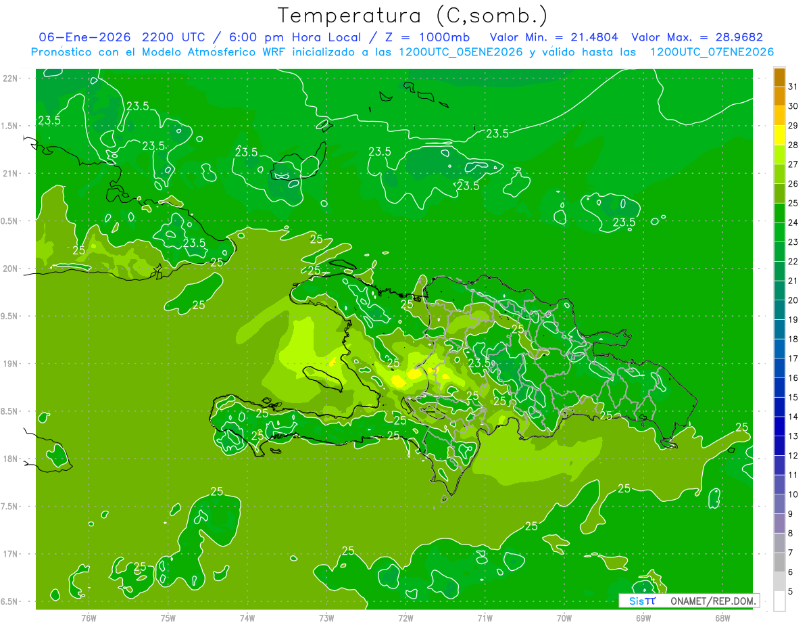Click the 19N latitude axis label

[11, 363]
